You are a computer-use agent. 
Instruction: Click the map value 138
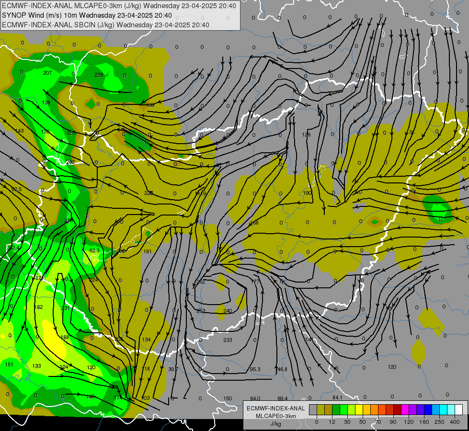[46, 102]
